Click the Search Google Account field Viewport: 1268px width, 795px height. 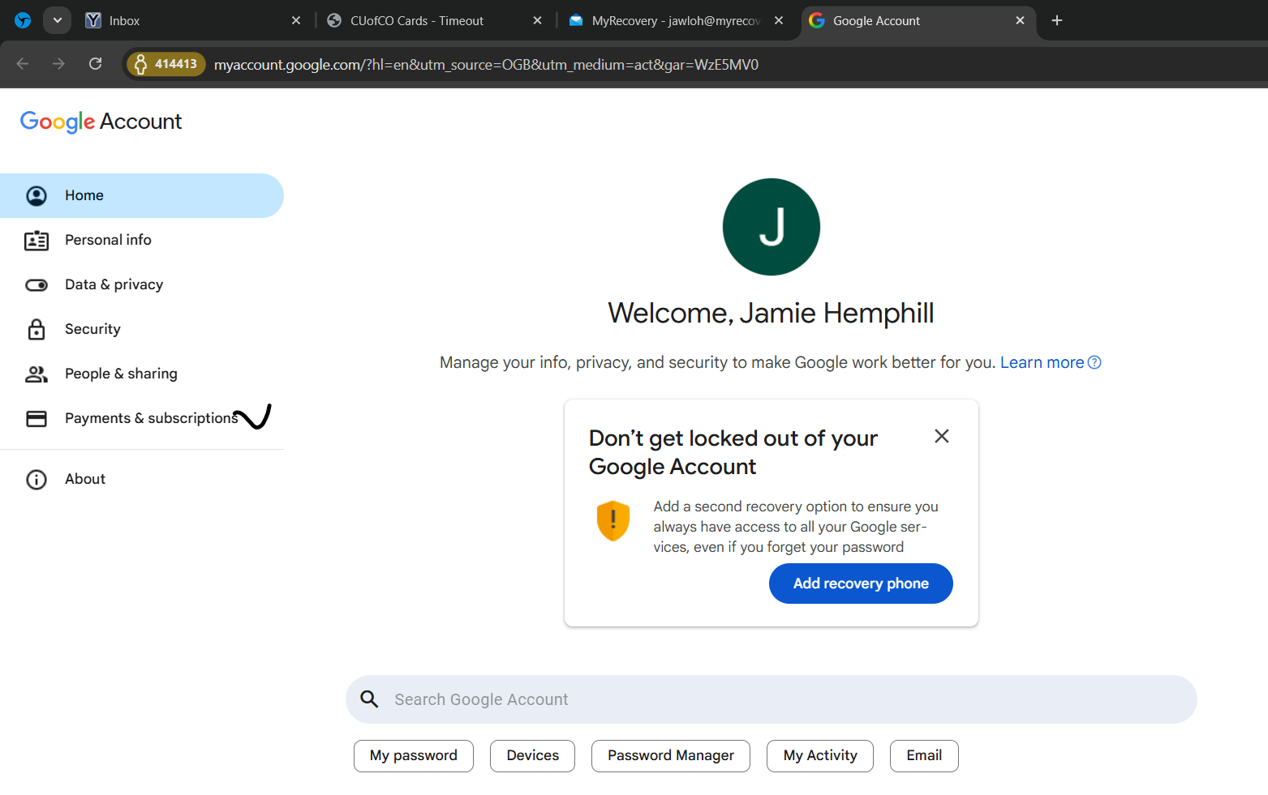coord(771,699)
